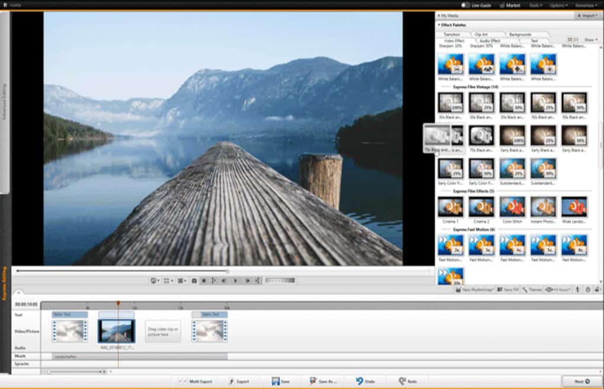Click the Undo button
This screenshot has width=604, height=389.
(365, 381)
